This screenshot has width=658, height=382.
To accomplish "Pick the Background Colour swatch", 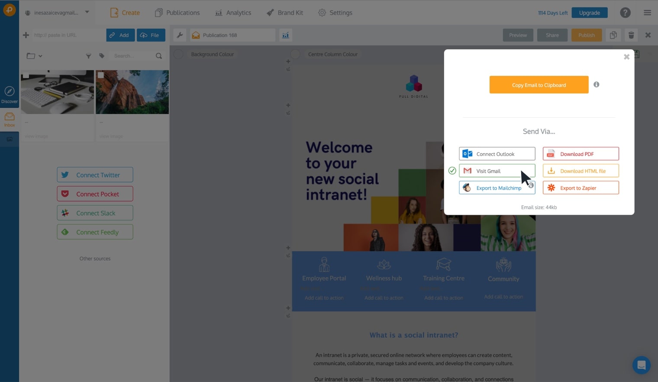I will tap(178, 54).
